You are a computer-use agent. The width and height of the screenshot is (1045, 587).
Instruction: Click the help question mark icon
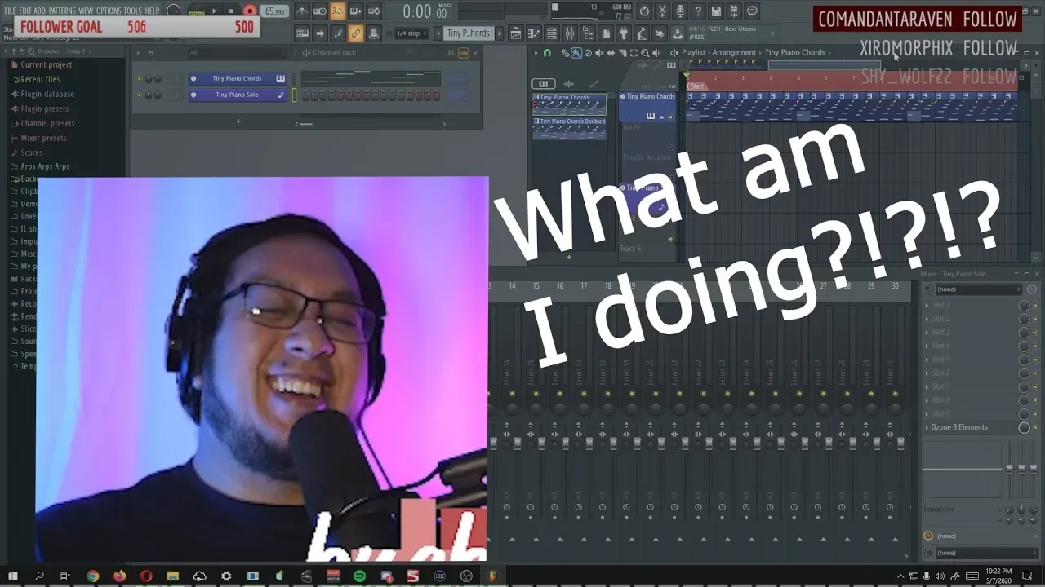pos(698,11)
